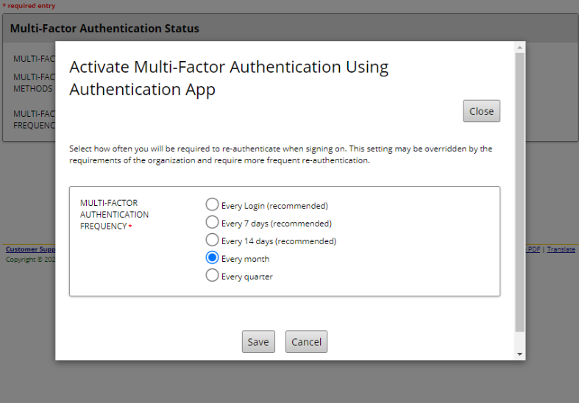Image resolution: width=579 pixels, height=403 pixels.
Task: Open the PDF link in the footer
Action: 533,249
